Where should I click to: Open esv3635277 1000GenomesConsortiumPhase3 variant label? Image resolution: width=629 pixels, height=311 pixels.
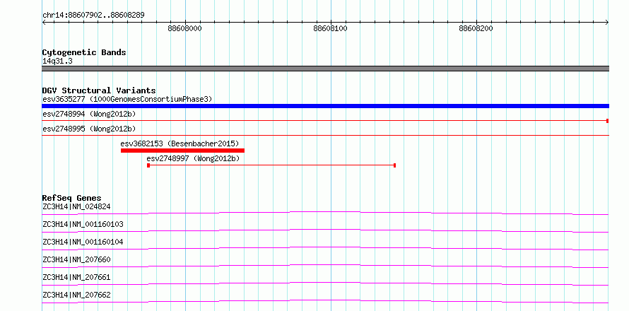127,99
